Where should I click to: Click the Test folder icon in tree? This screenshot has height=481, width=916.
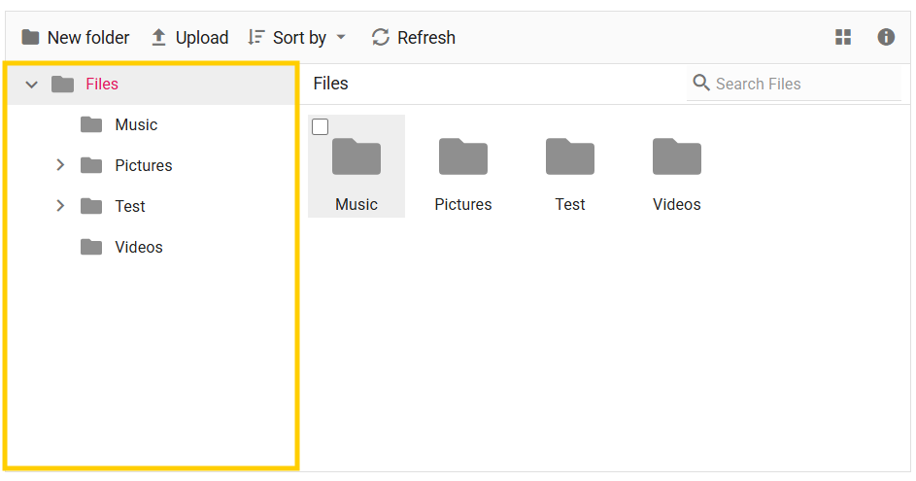pos(91,206)
